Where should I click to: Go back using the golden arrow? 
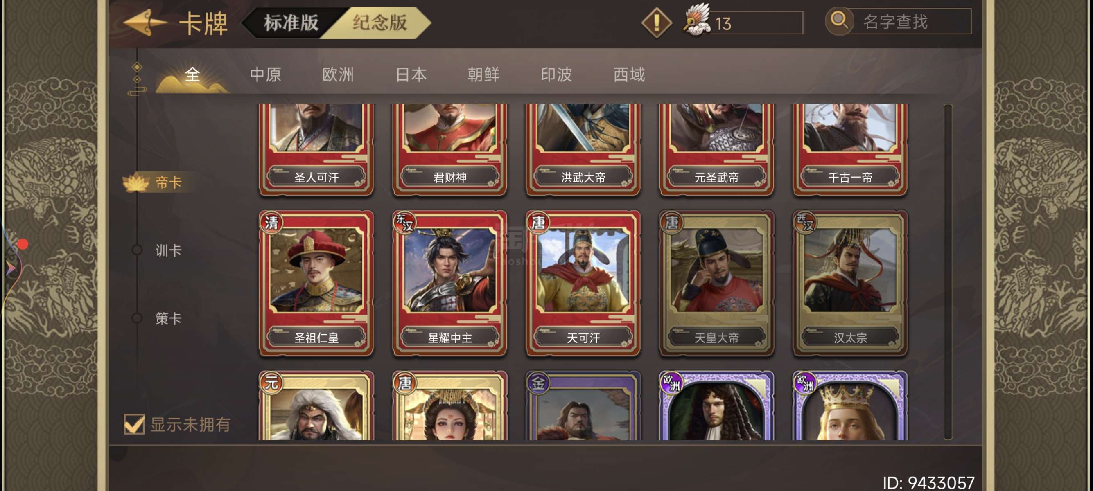tap(144, 23)
